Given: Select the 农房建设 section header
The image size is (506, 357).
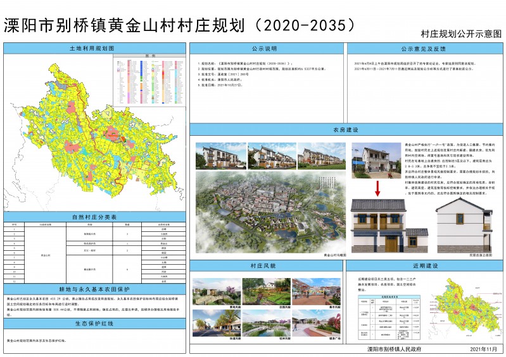Looking at the screenshot, I should (346, 130).
